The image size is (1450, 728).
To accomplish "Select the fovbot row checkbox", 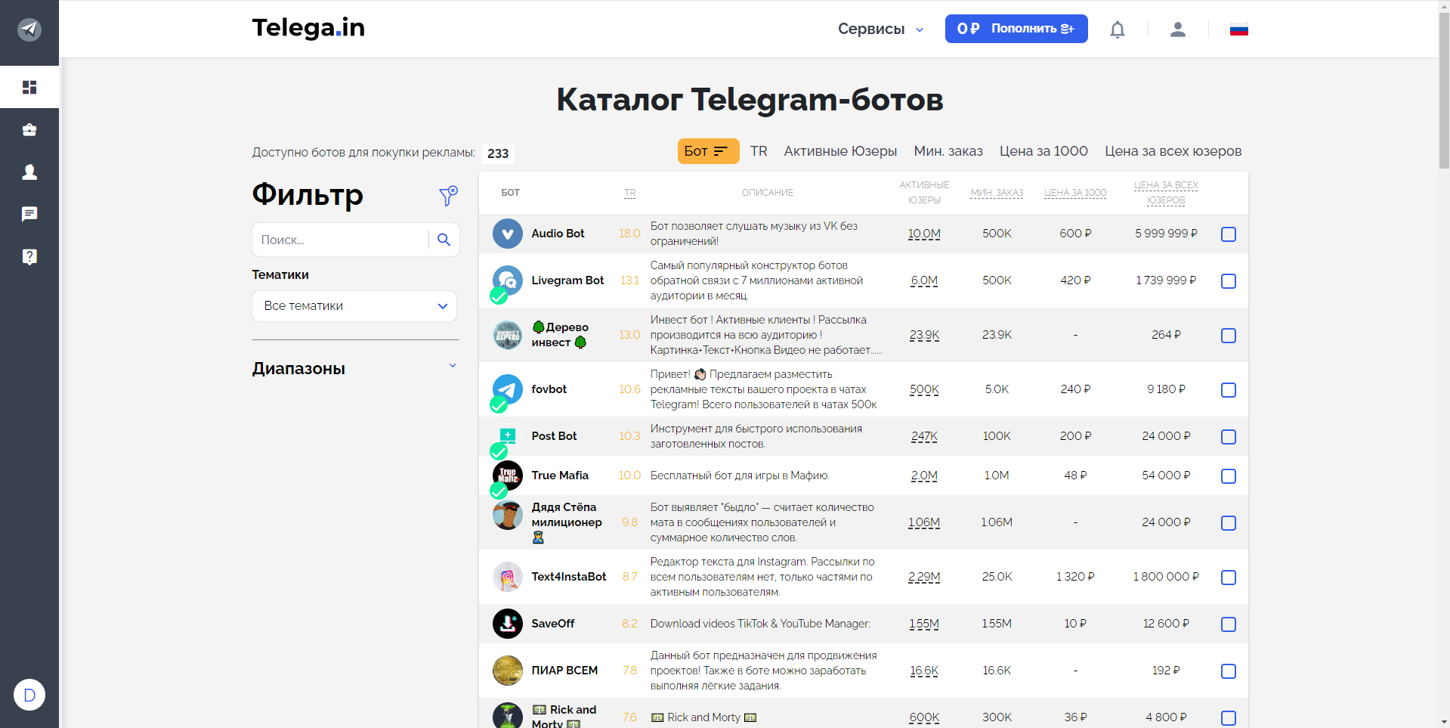I will [1229, 390].
